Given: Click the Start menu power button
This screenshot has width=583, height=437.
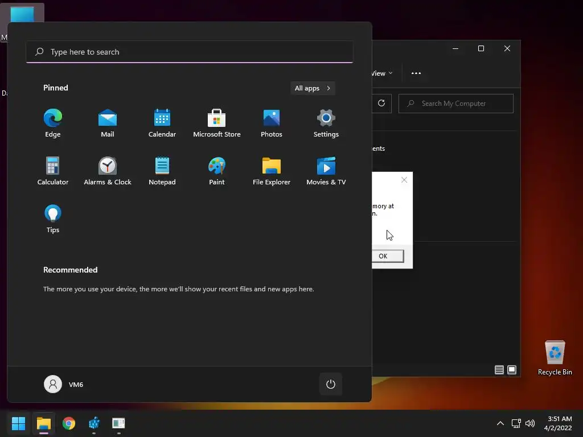Looking at the screenshot, I should pyautogui.click(x=331, y=384).
